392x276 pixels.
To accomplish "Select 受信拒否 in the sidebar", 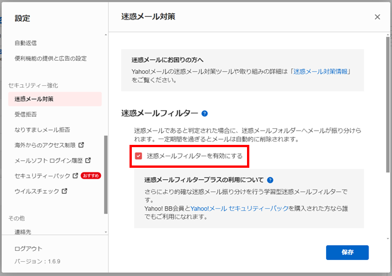I will pyautogui.click(x=26, y=115).
